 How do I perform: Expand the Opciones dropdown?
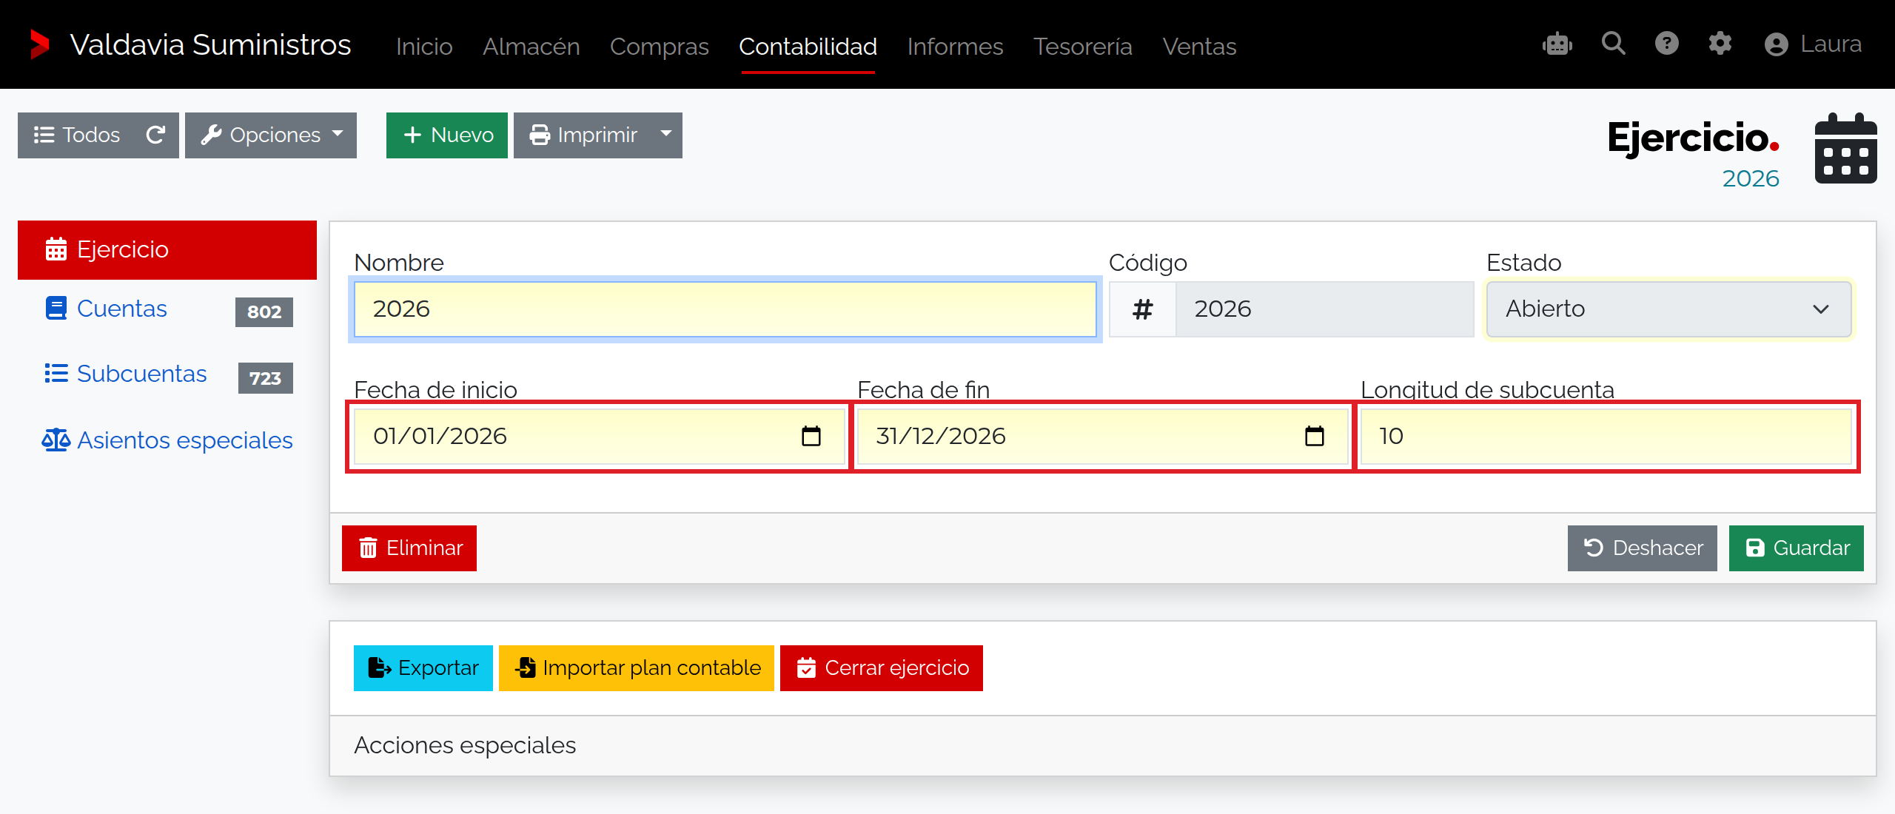tap(271, 135)
